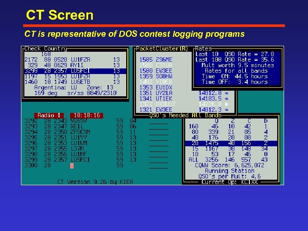Click the Check Country window title

pos(46,48)
